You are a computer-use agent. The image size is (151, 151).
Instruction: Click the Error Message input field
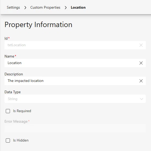[x=75, y=128]
